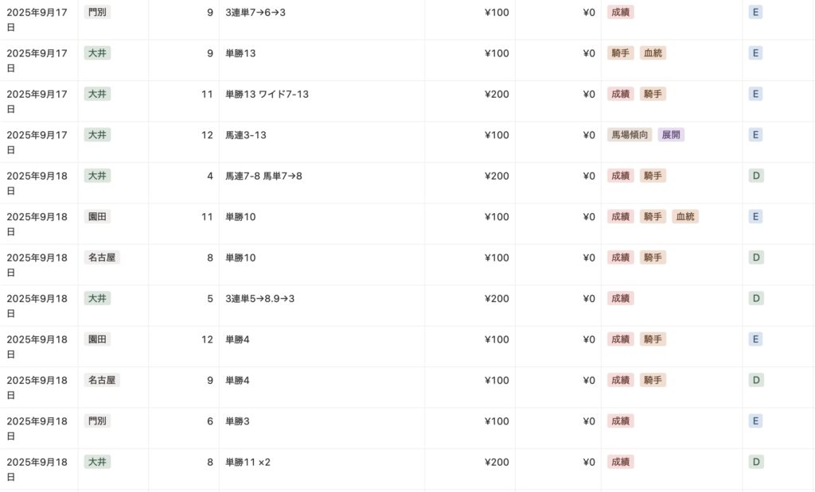Click the D grade in 単勝11 ×2 row
The width and height of the screenshot is (815, 492).
point(756,462)
